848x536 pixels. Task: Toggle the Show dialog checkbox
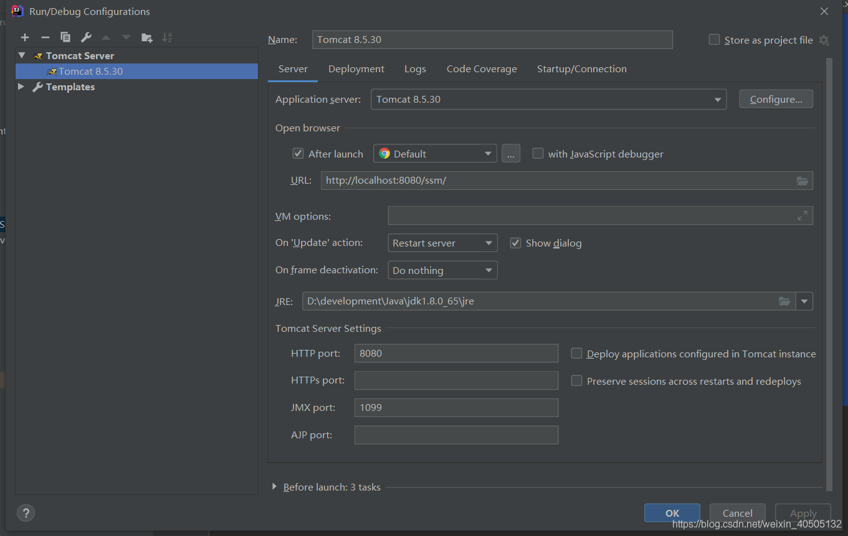tap(515, 243)
